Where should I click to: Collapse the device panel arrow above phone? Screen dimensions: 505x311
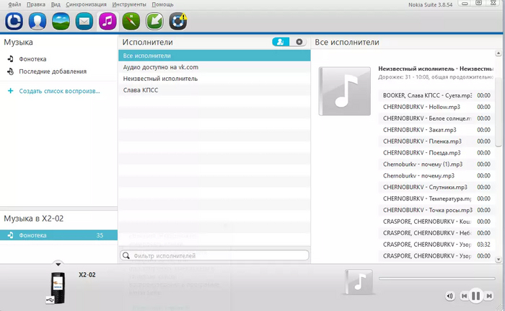tap(58, 264)
